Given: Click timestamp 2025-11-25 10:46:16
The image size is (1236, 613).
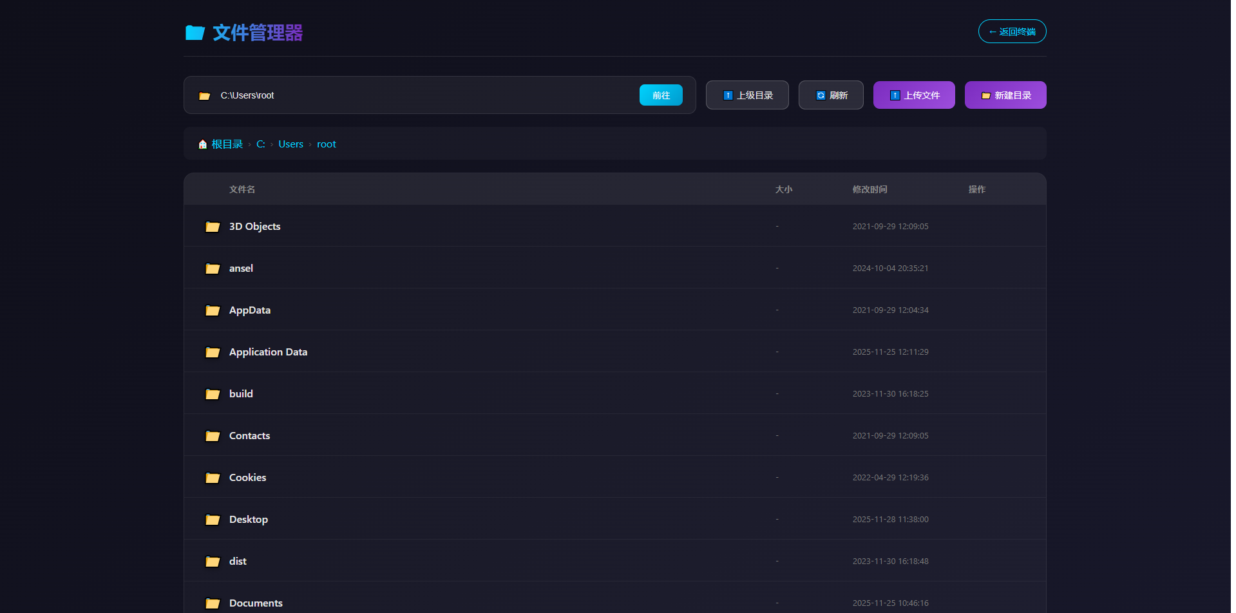Looking at the screenshot, I should pyautogui.click(x=891, y=603).
